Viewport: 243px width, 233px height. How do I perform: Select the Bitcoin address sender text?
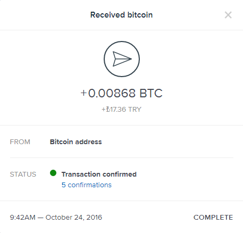(x=76, y=142)
